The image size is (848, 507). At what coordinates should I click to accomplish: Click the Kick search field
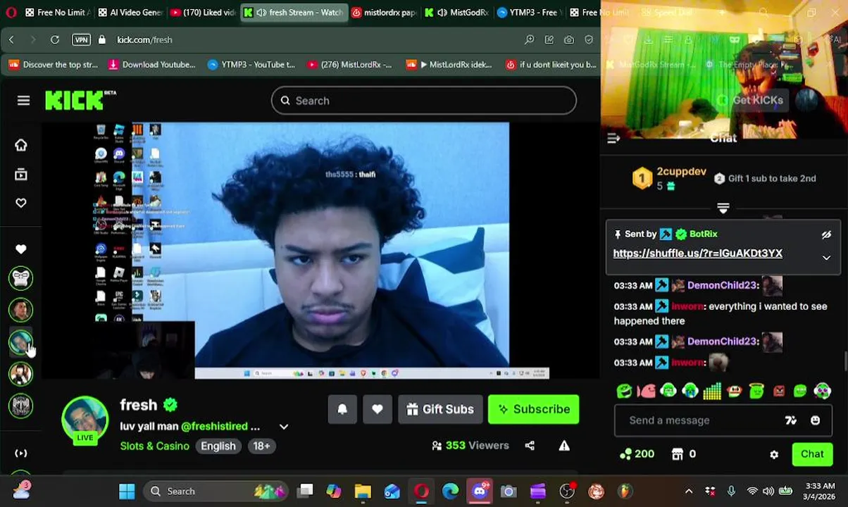[424, 101]
